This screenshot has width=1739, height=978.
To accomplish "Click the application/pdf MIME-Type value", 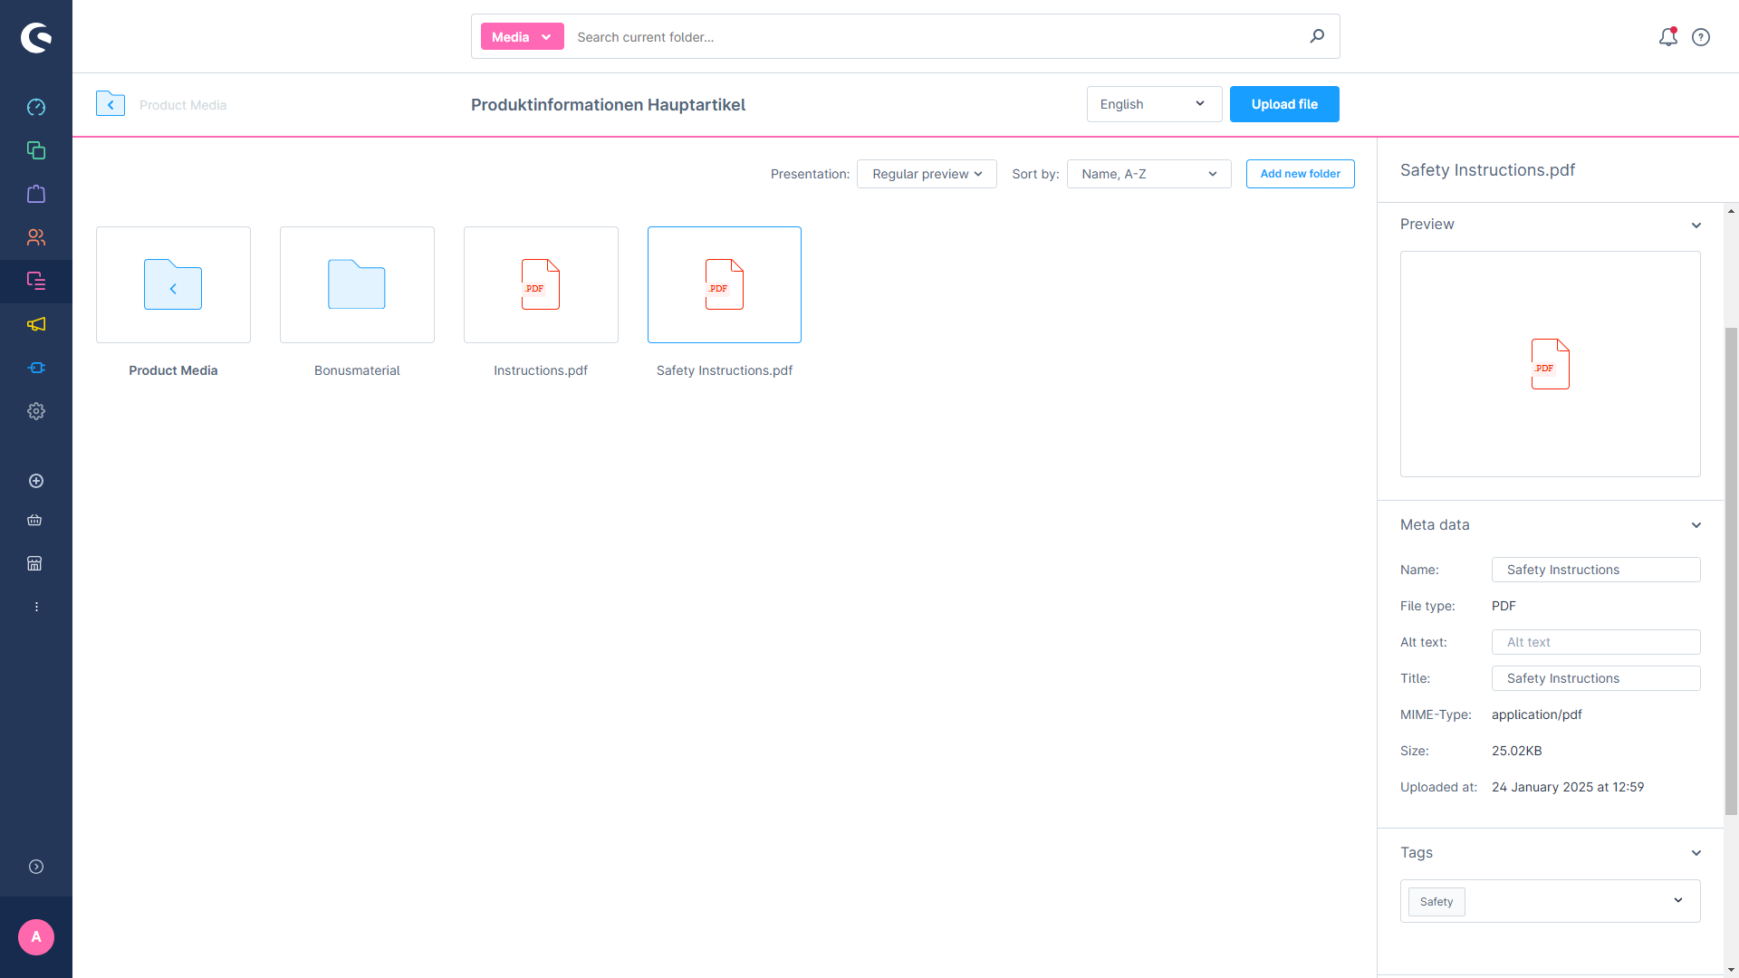I will click(x=1536, y=714).
